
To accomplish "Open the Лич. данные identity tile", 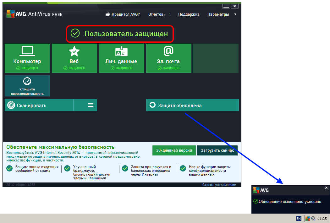I will tap(121, 58).
